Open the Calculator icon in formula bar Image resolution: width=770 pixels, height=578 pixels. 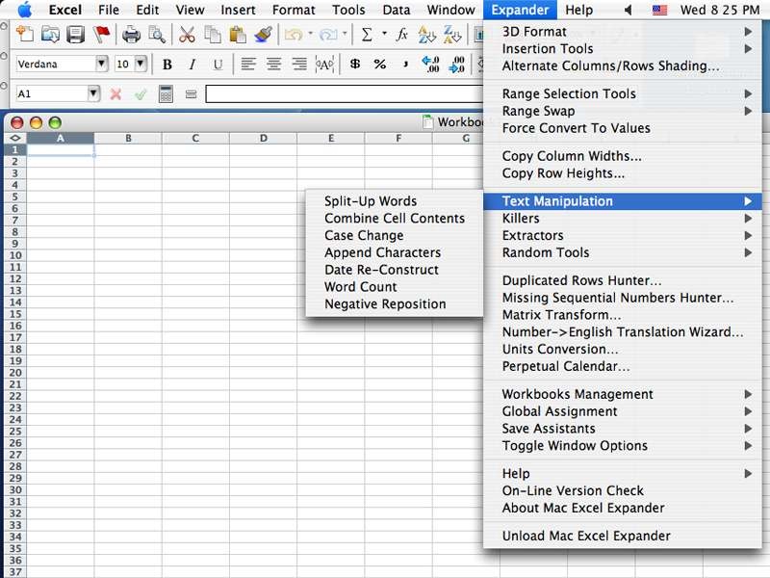pyautogui.click(x=166, y=93)
